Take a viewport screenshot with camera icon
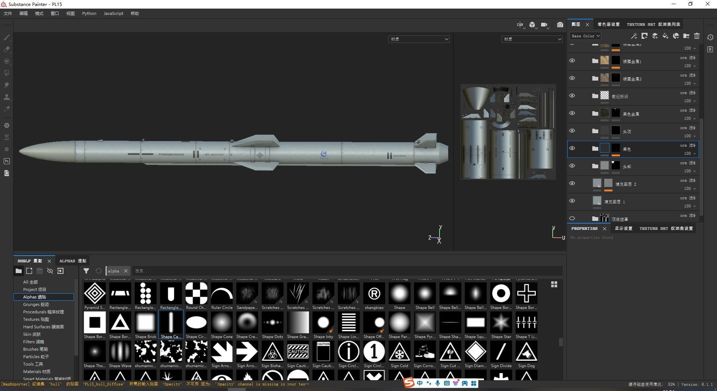Viewport: 717px width, 391px height. click(x=560, y=25)
